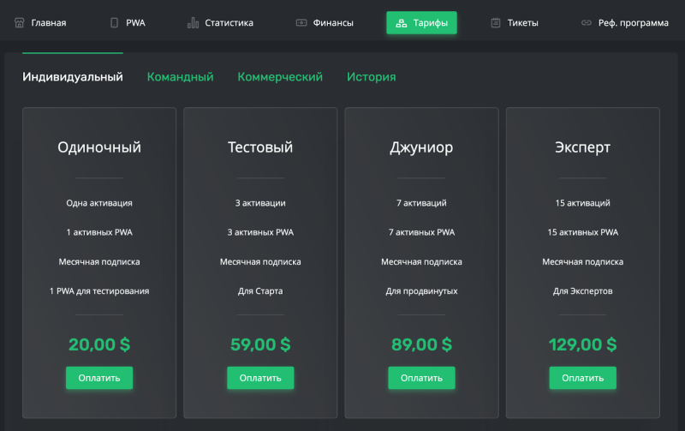Click the Для Старта text
This screenshot has width=685, height=431.
coord(260,291)
